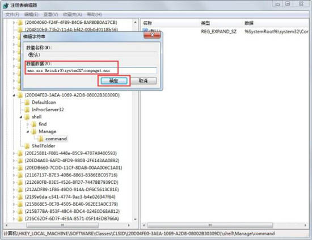The image size is (312, 240).
Task: Click the find key folder icon
Action: [x=34, y=124]
